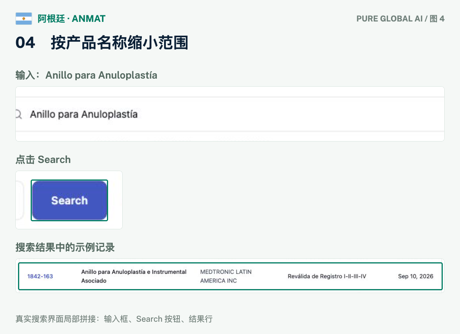Click the Sep 10, 2026 date cell

tap(416, 276)
